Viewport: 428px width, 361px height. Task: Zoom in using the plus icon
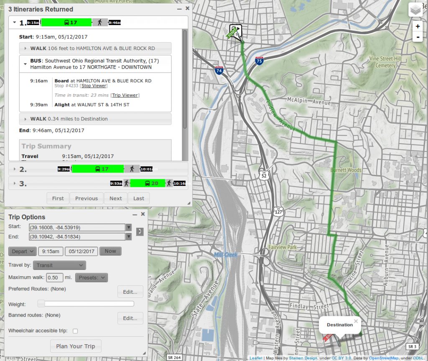418,26
